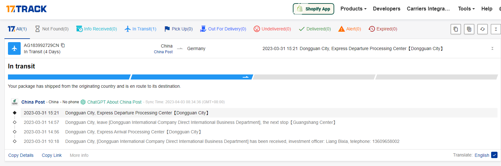Open the Products dropdown menu
The image size is (501, 166).
click(353, 9)
